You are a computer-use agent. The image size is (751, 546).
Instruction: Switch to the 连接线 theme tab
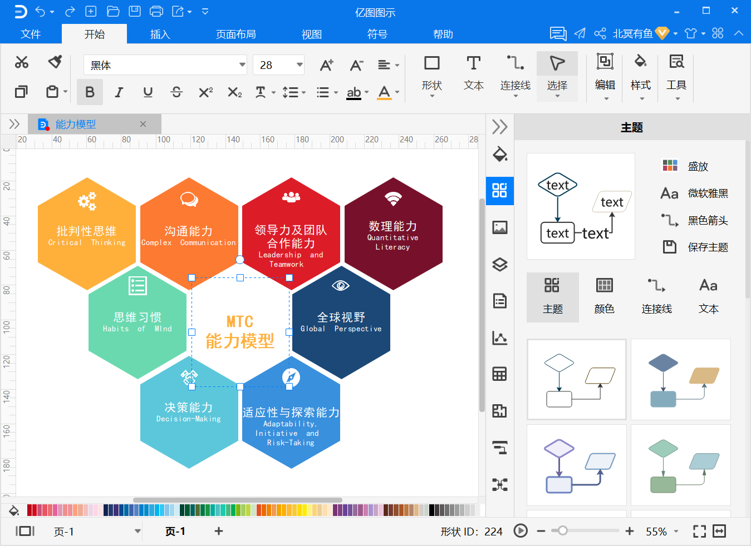(x=656, y=297)
